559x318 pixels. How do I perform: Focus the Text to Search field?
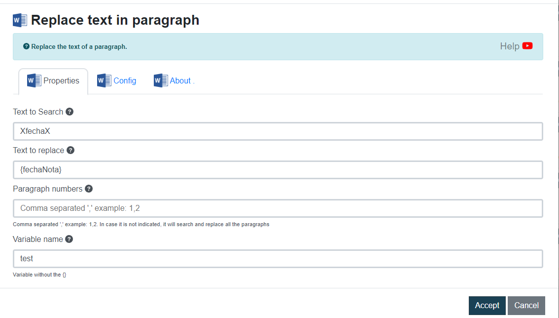click(278, 131)
